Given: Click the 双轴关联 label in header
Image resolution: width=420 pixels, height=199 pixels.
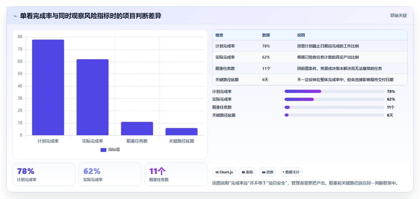Looking at the screenshot, I should [398, 16].
